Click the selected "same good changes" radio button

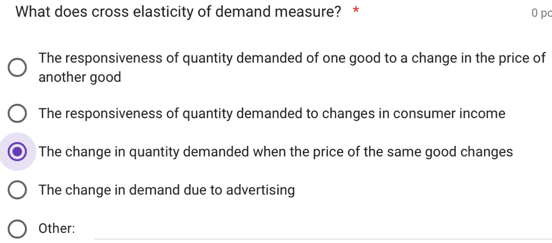18,152
